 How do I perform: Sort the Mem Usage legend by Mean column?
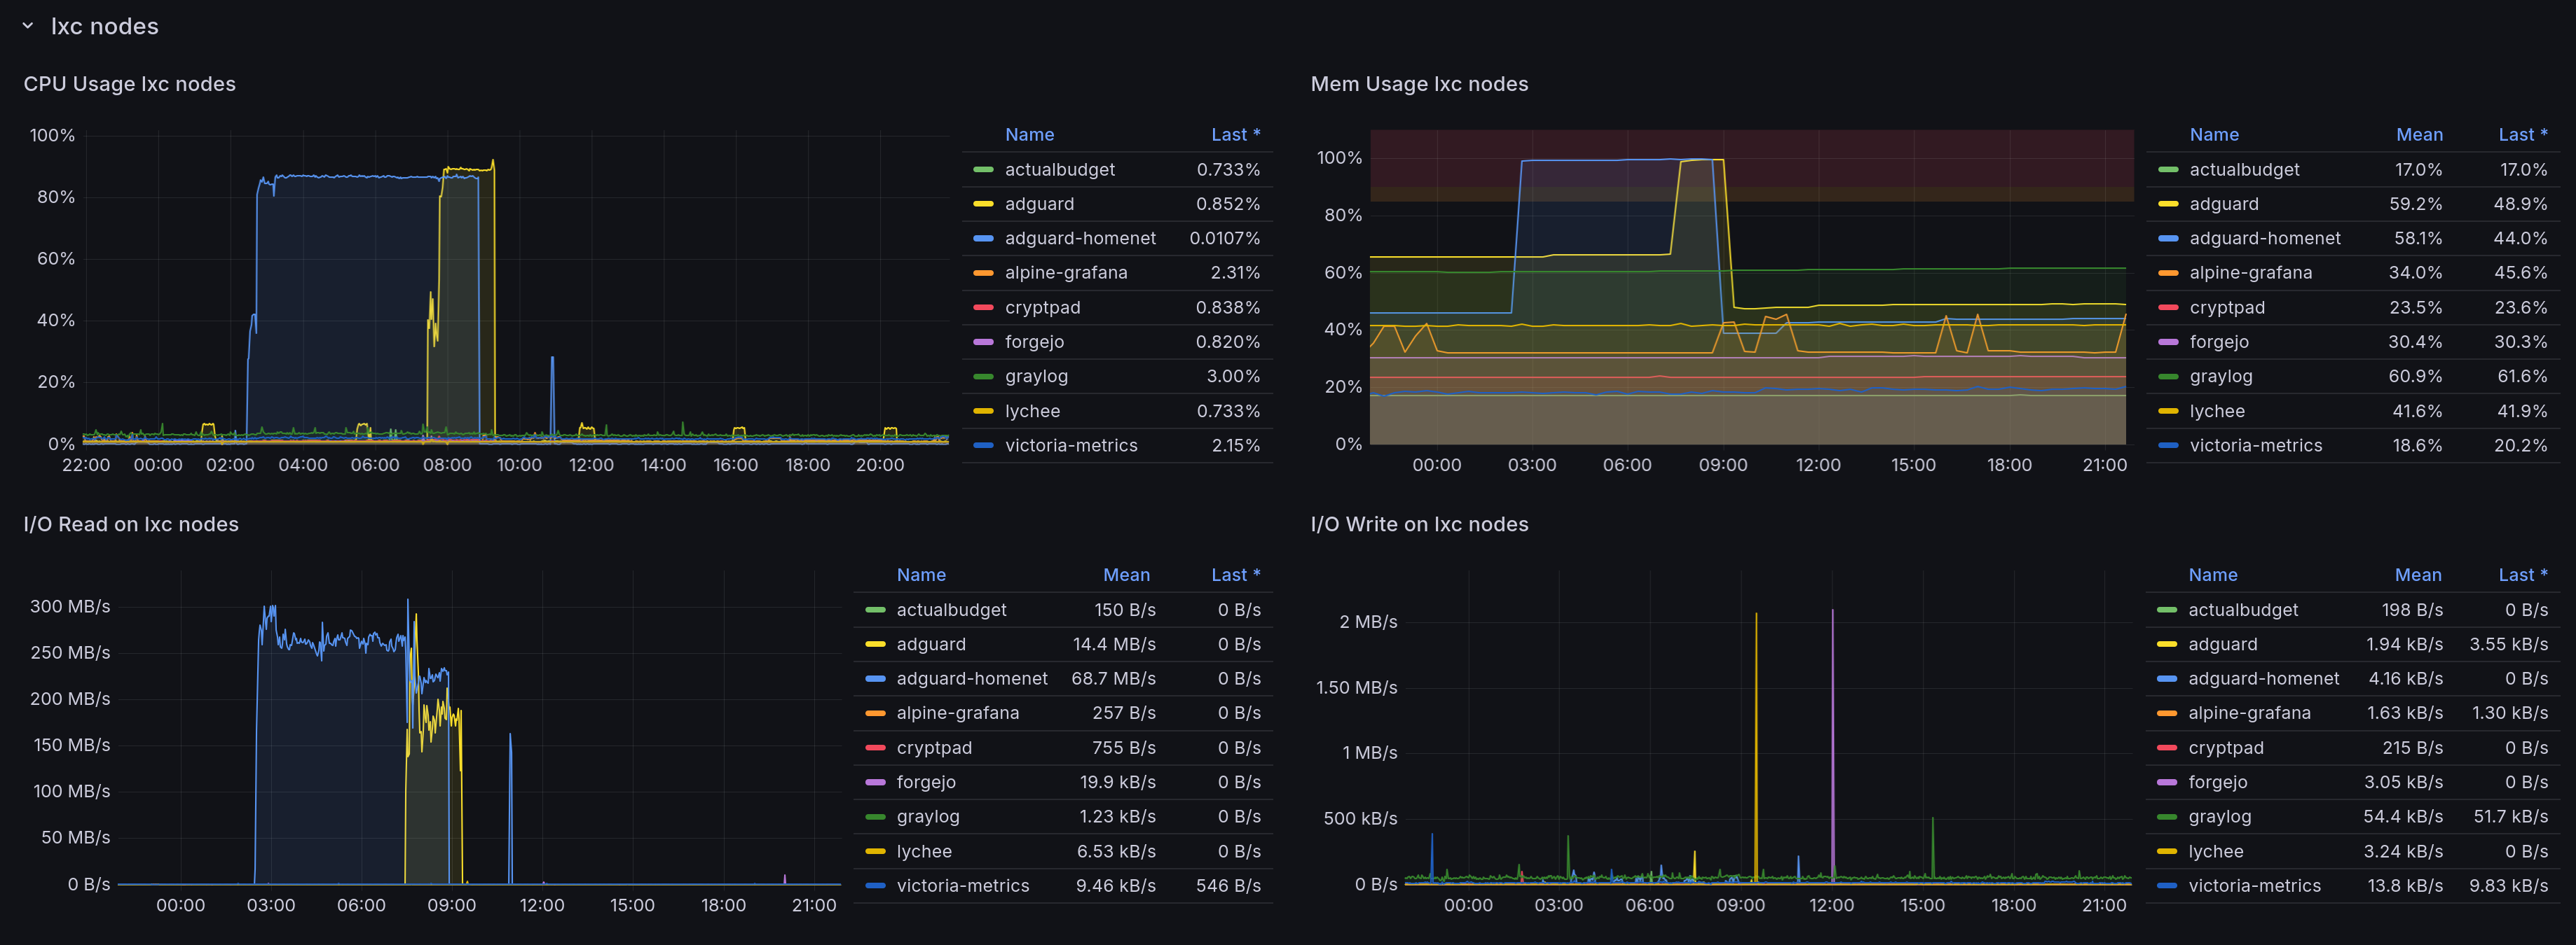[2418, 135]
